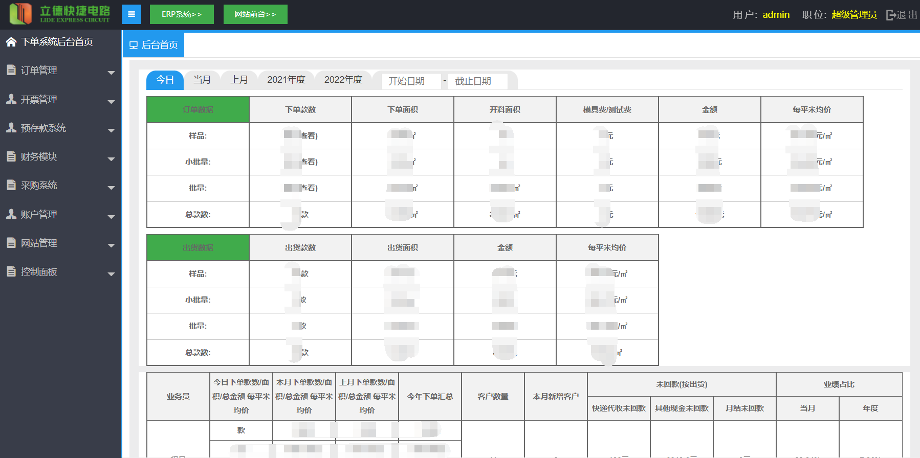Expand the 网站管理 dropdown arrow
Viewport: 920px width, 458px height.
click(x=111, y=245)
